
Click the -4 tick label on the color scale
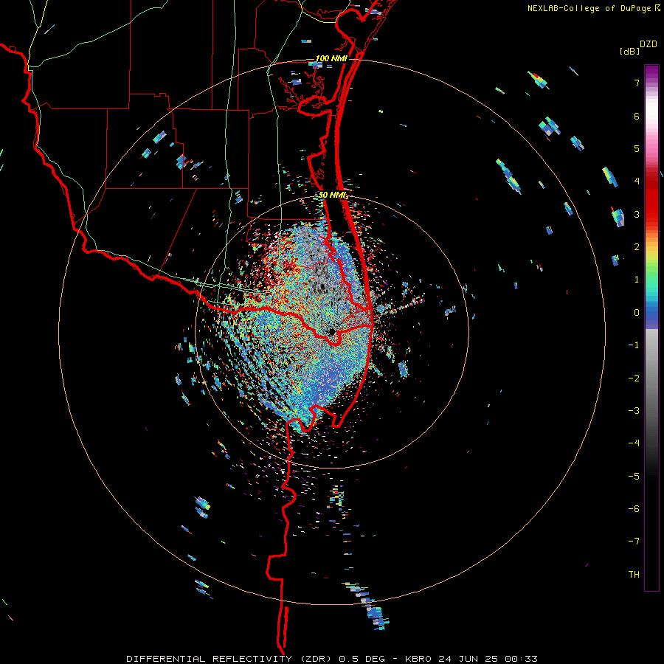coord(634,443)
